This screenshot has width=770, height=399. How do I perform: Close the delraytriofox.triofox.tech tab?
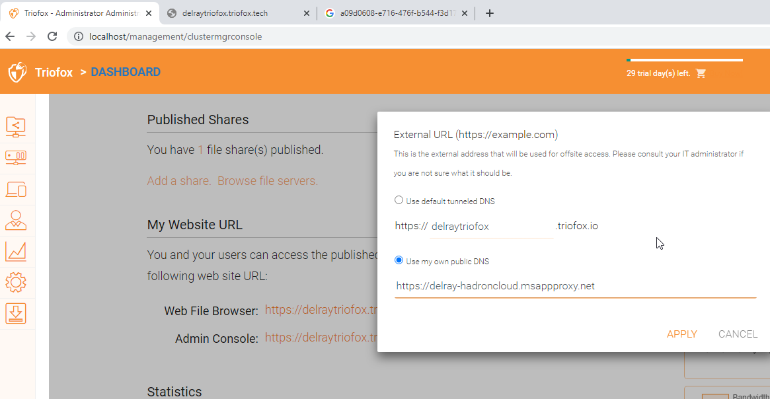pyautogui.click(x=307, y=13)
